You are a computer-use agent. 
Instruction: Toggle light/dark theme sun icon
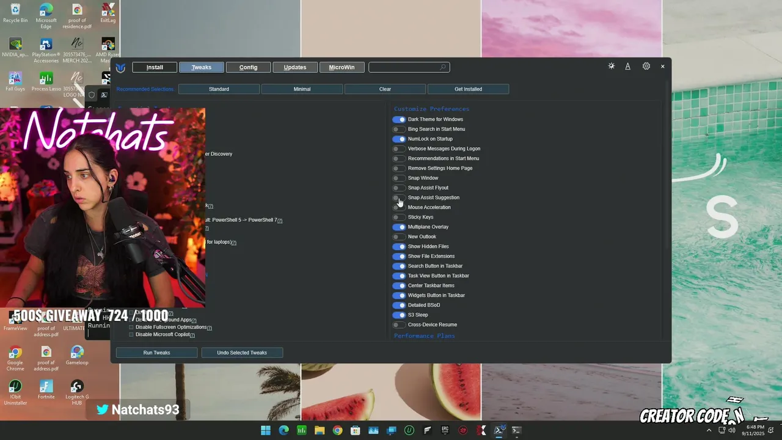(612, 66)
